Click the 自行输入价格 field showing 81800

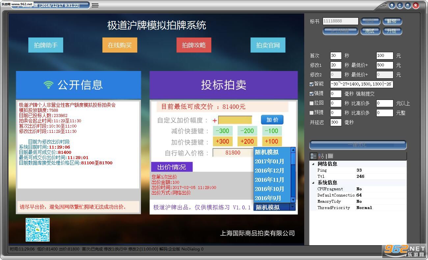[233, 153]
